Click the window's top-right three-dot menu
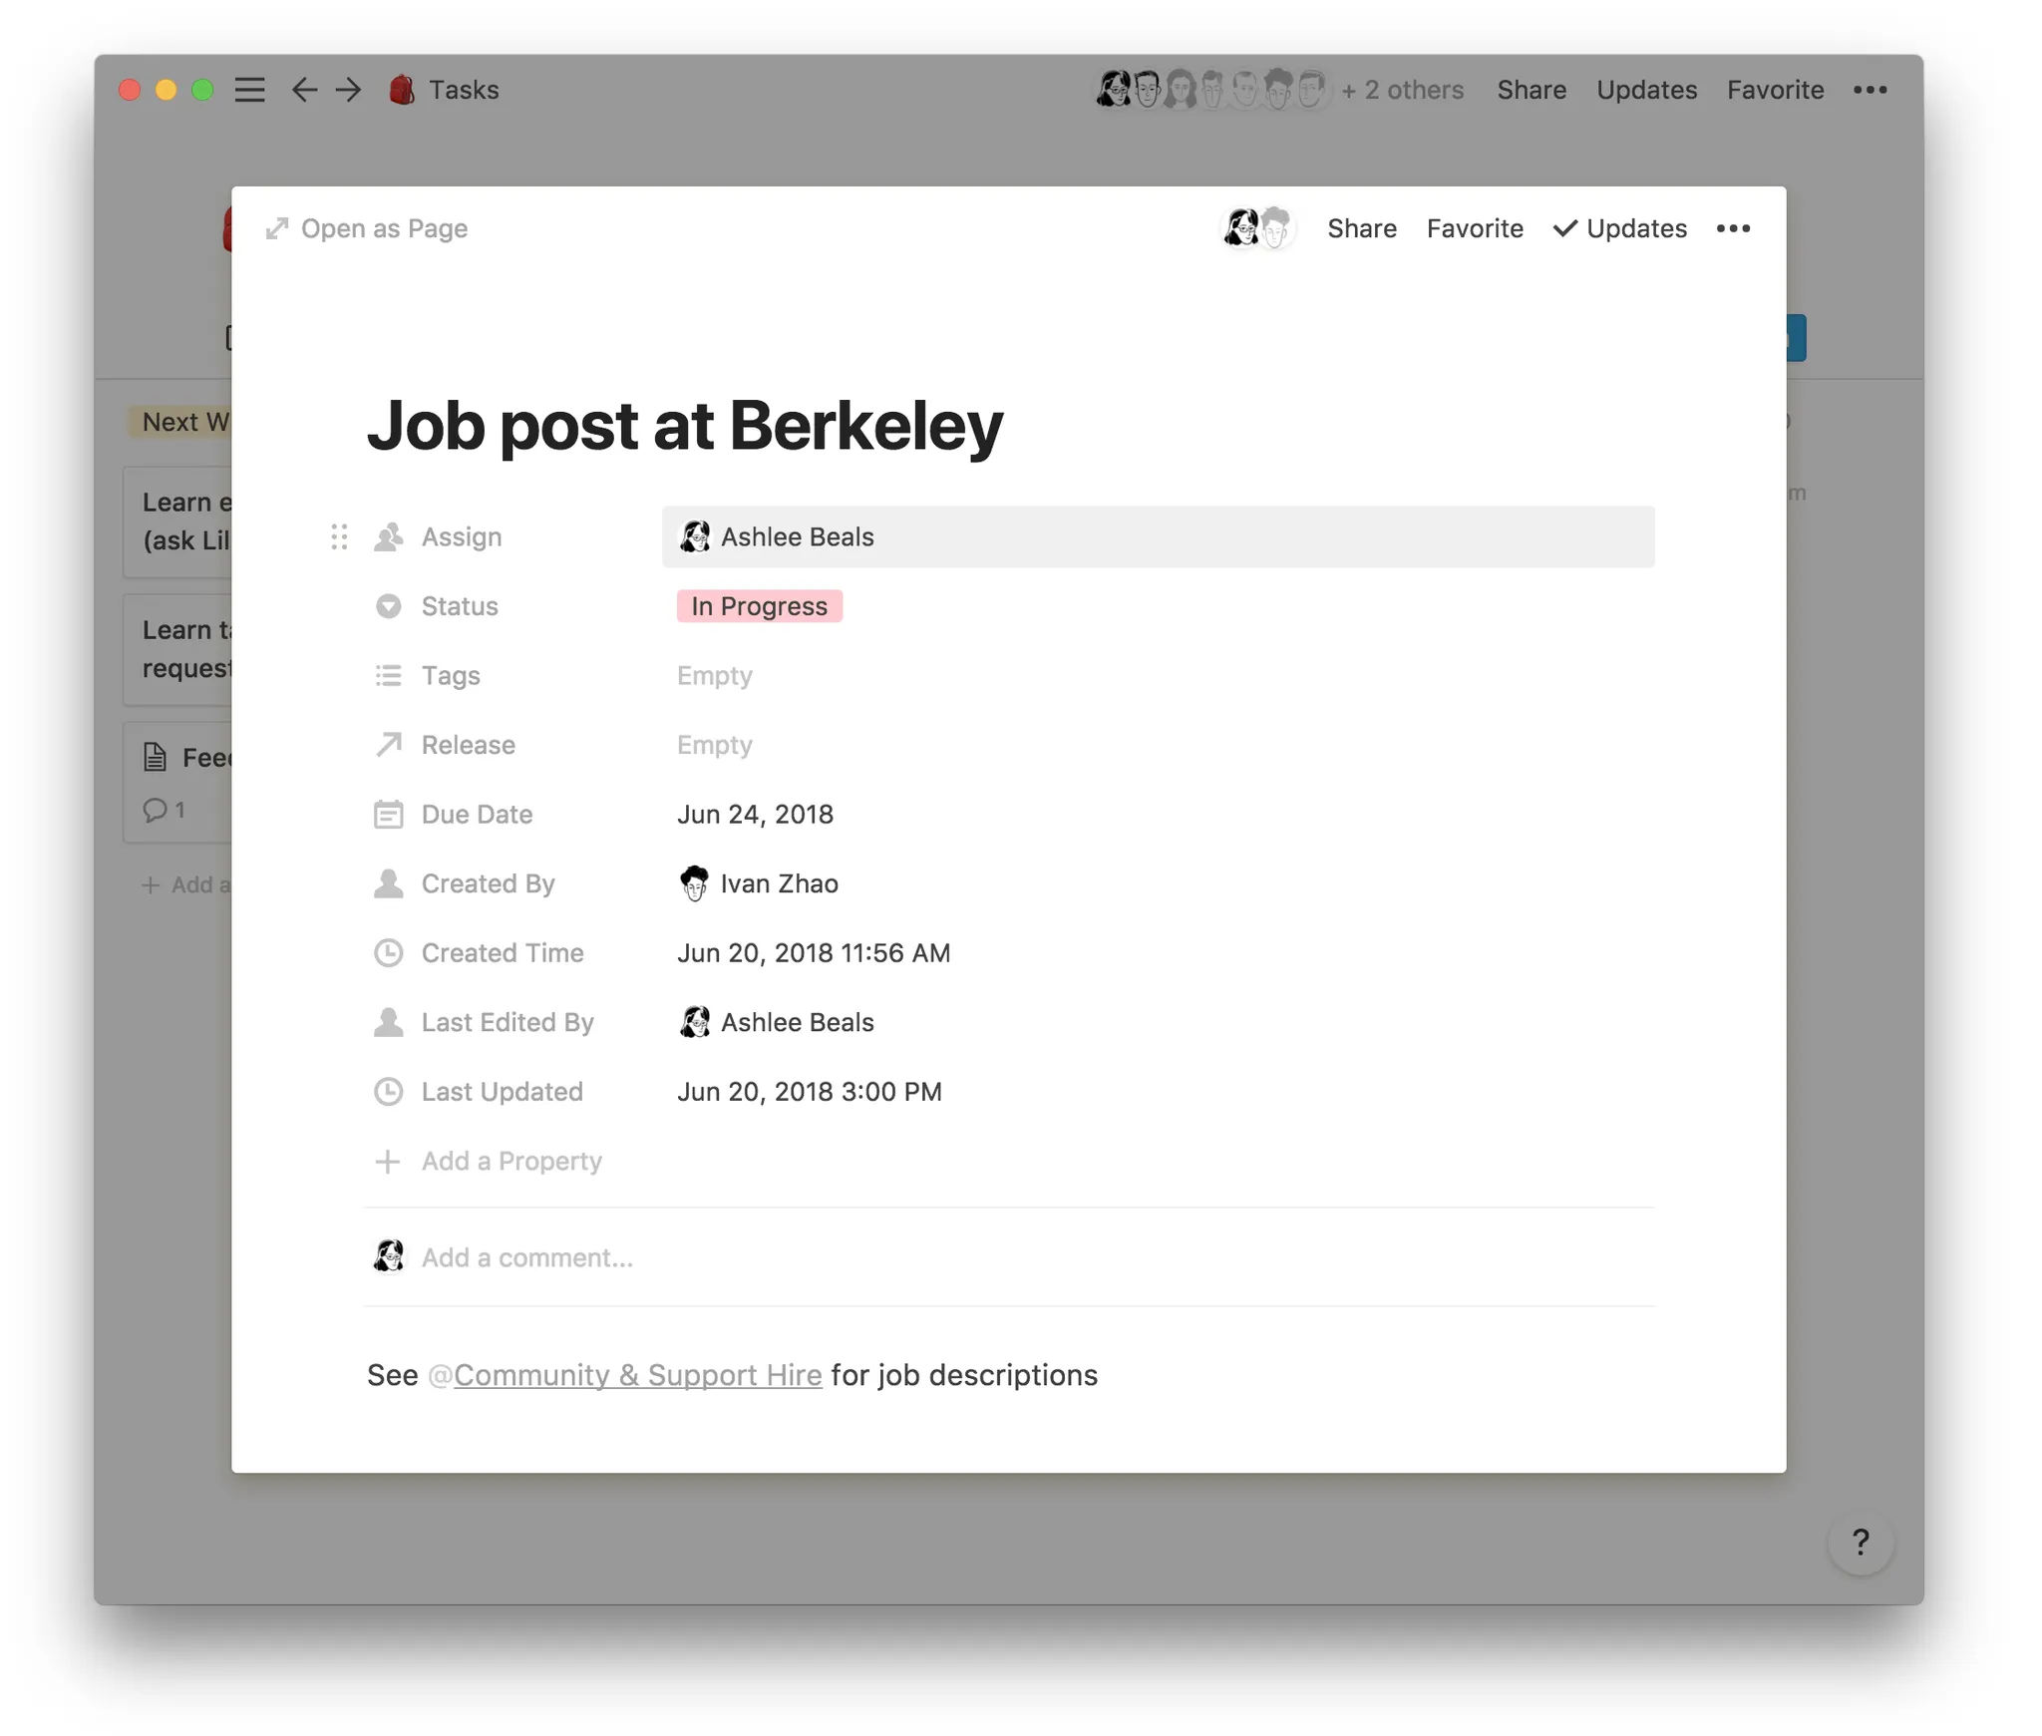Viewport: 2042px width, 1736px height. click(x=1870, y=90)
